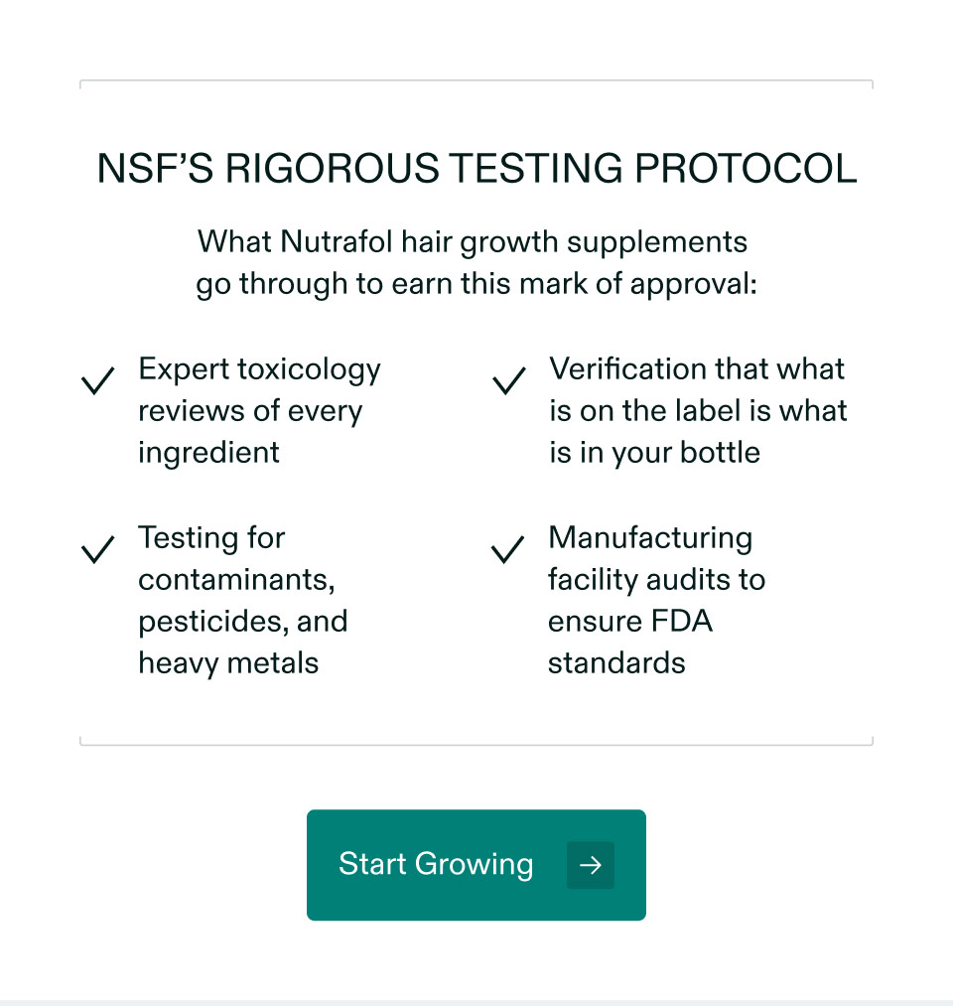Click the divider line below the checklist
Screen dimensions: 953x1006
tap(476, 742)
